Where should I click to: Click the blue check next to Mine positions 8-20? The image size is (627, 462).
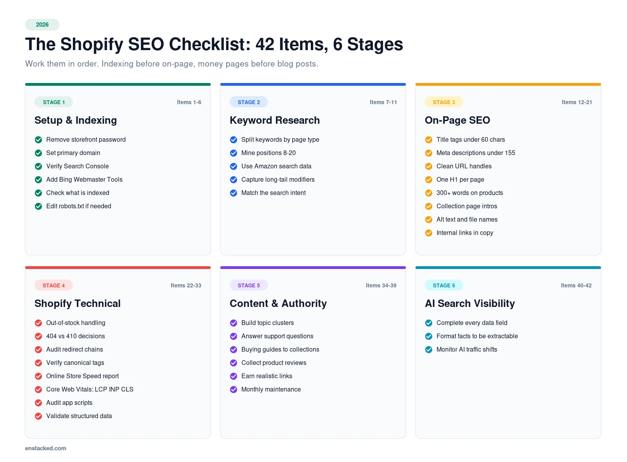(x=234, y=153)
